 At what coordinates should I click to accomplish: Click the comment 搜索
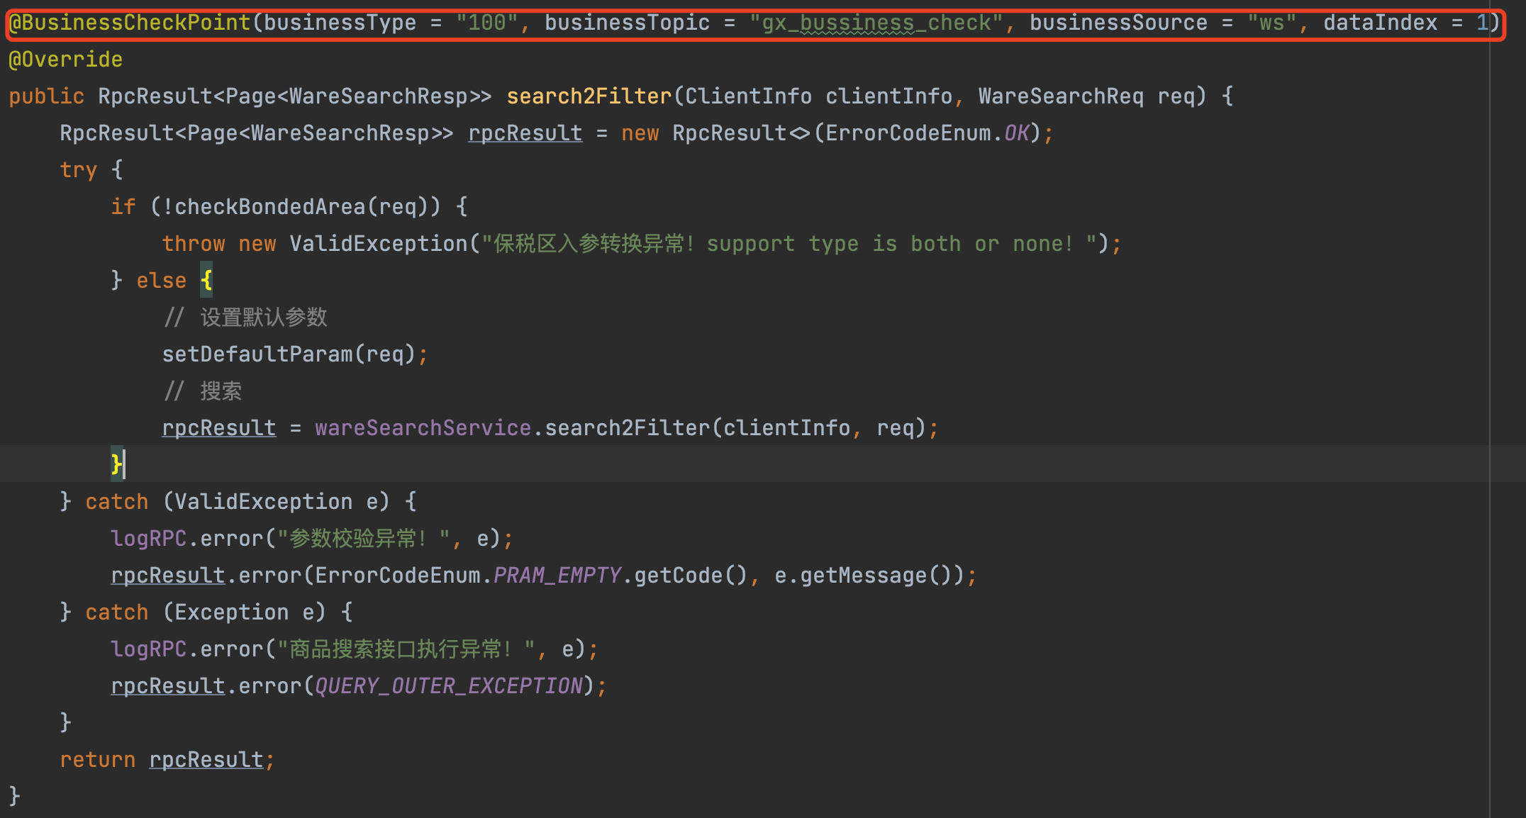pos(203,391)
